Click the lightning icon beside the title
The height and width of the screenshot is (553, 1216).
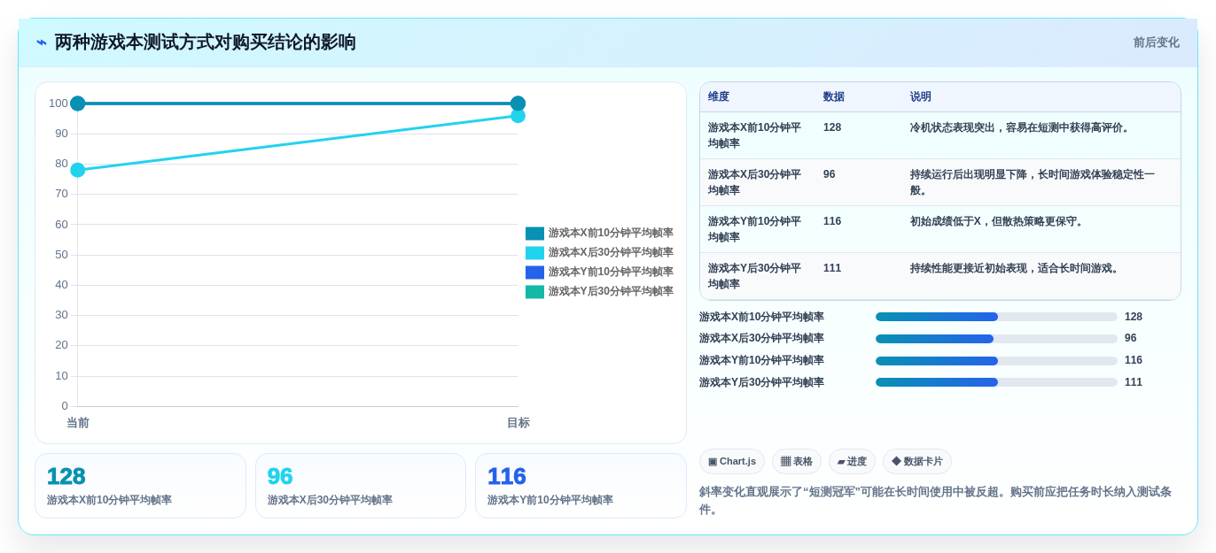pos(42,42)
